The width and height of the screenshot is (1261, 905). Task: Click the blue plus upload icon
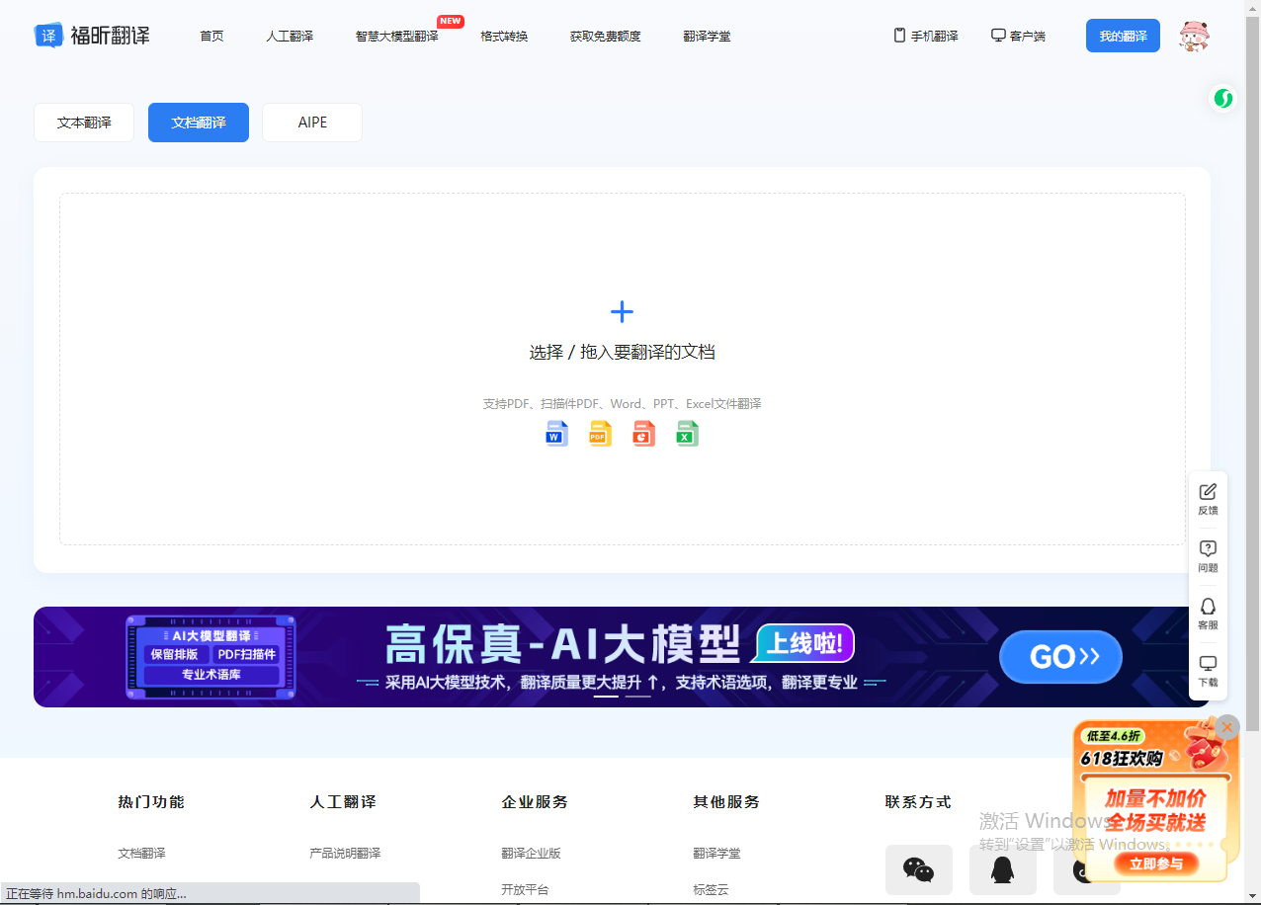622,312
